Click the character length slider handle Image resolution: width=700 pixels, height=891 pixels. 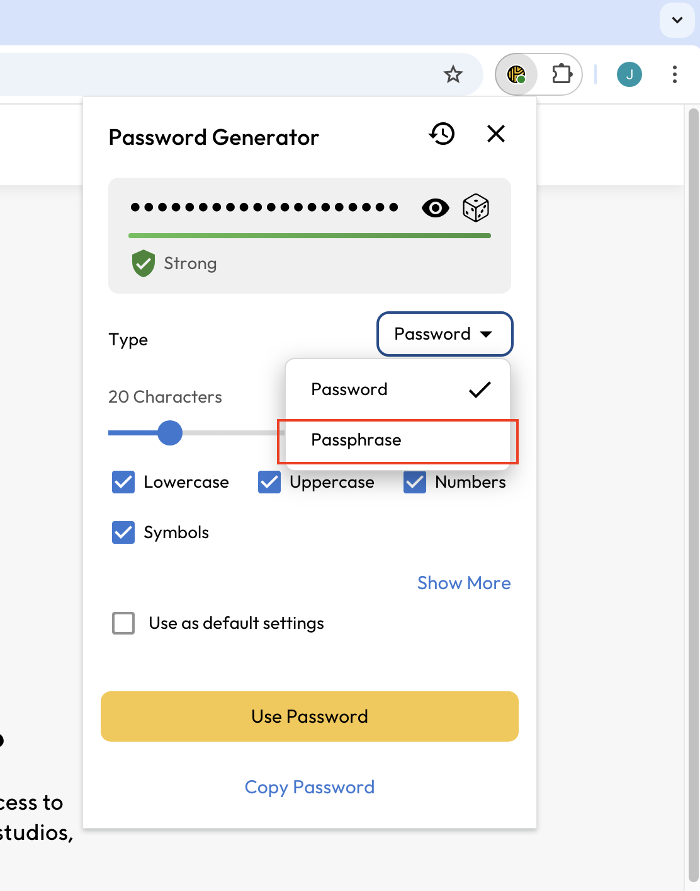170,433
